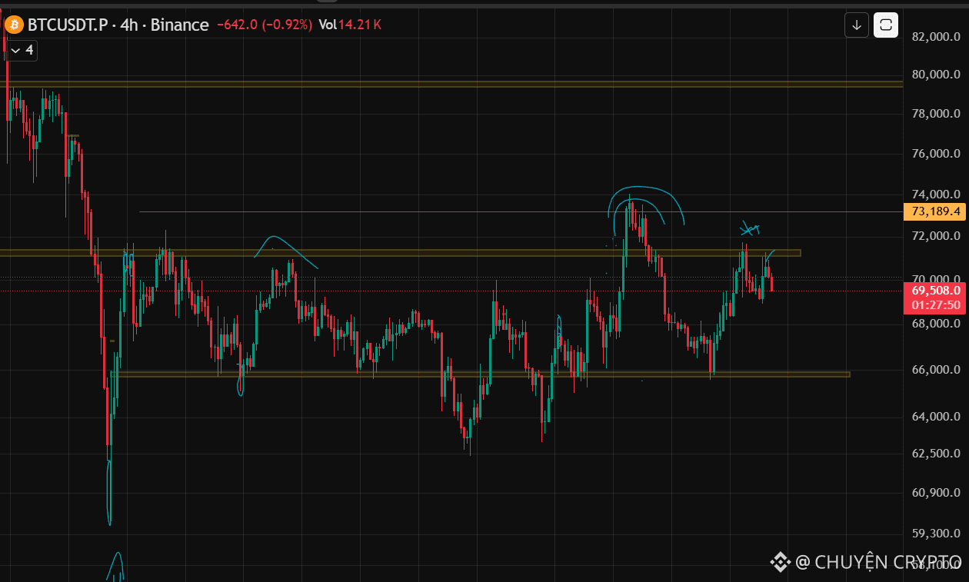Screen dimensions: 969x582
Task: Click the 68,000.0 price axis label
Action: coord(935,324)
